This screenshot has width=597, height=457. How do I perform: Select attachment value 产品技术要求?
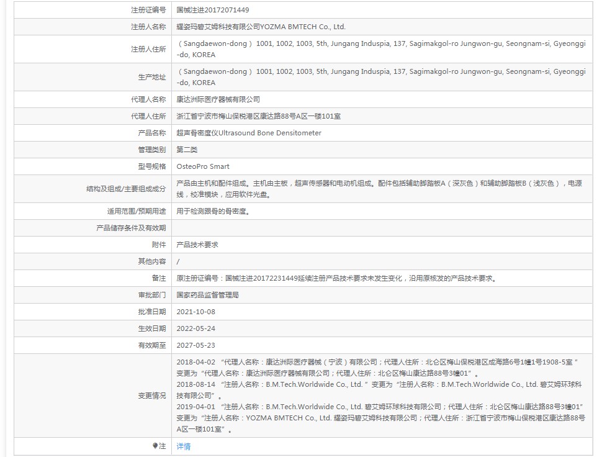tap(197, 245)
